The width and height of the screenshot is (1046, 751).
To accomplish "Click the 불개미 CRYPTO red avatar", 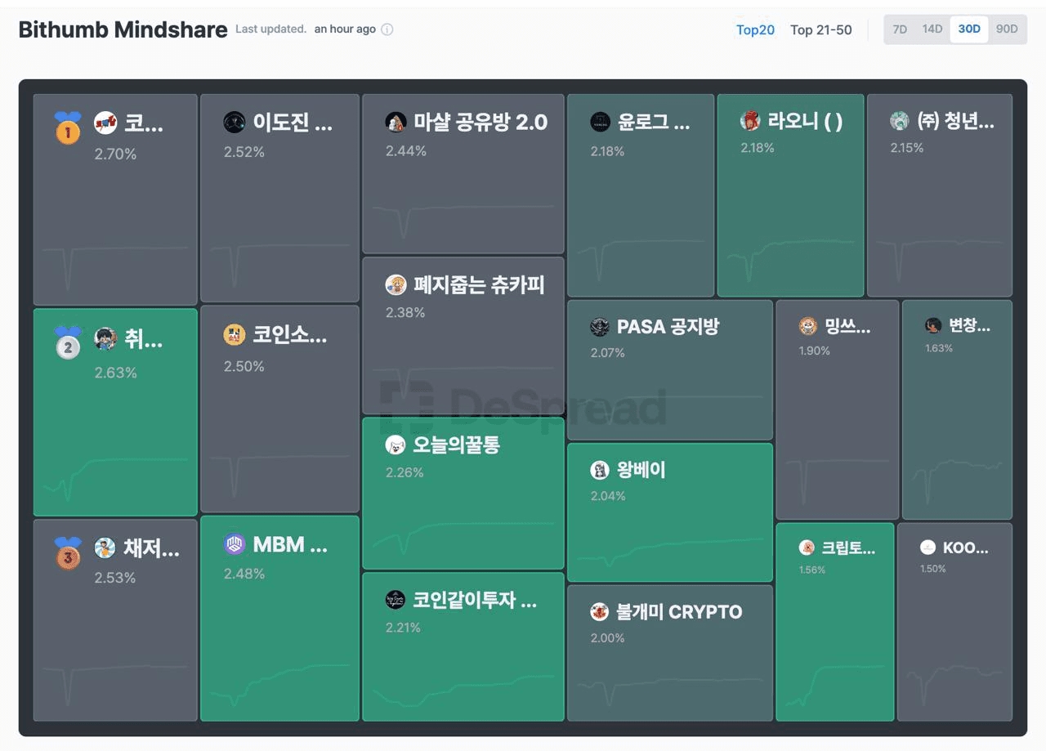I will click(600, 611).
